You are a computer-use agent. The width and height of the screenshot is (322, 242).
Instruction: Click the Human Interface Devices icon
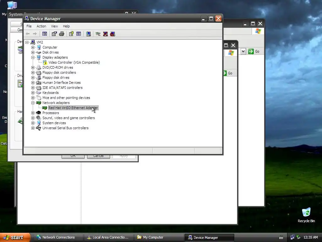point(39,83)
